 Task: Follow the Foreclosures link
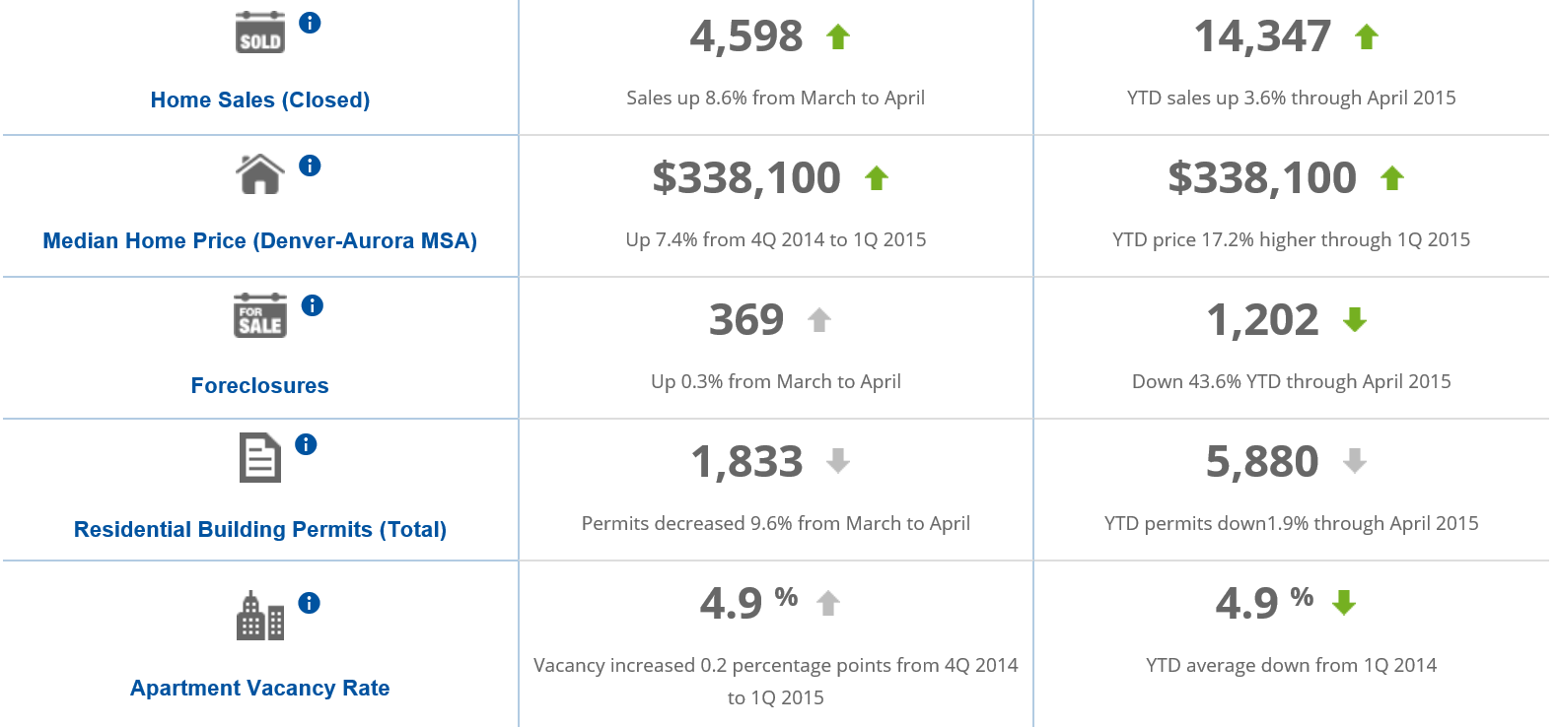coord(260,386)
